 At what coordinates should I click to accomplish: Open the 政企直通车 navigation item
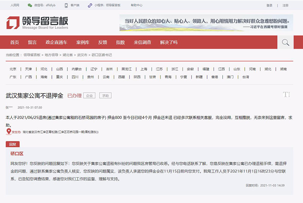point(56,42)
